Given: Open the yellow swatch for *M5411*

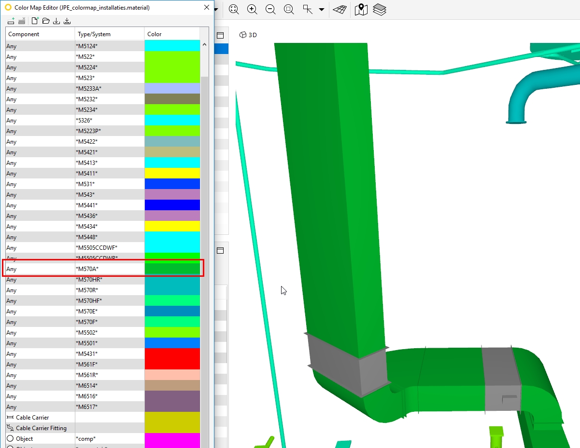Looking at the screenshot, I should coord(172,173).
